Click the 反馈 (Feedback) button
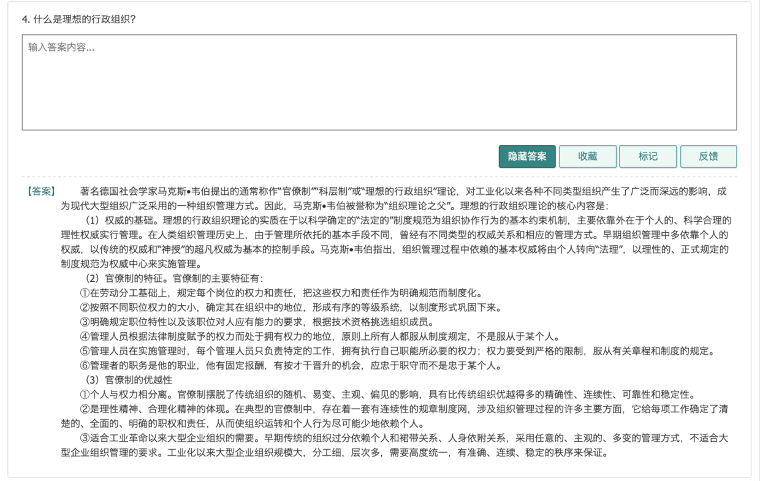The image size is (760, 481). pos(708,156)
